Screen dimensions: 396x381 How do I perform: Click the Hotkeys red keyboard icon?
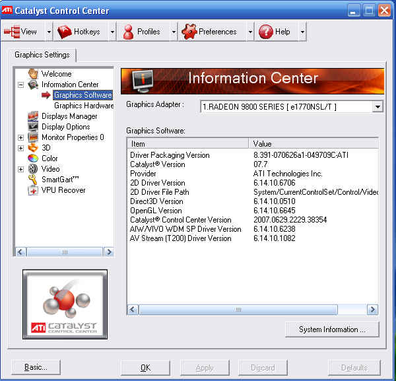65,32
